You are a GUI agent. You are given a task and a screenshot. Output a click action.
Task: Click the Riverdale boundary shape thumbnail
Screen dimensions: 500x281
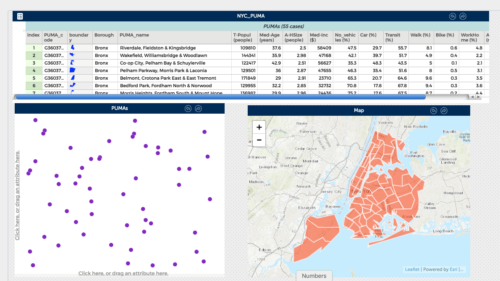(x=73, y=47)
